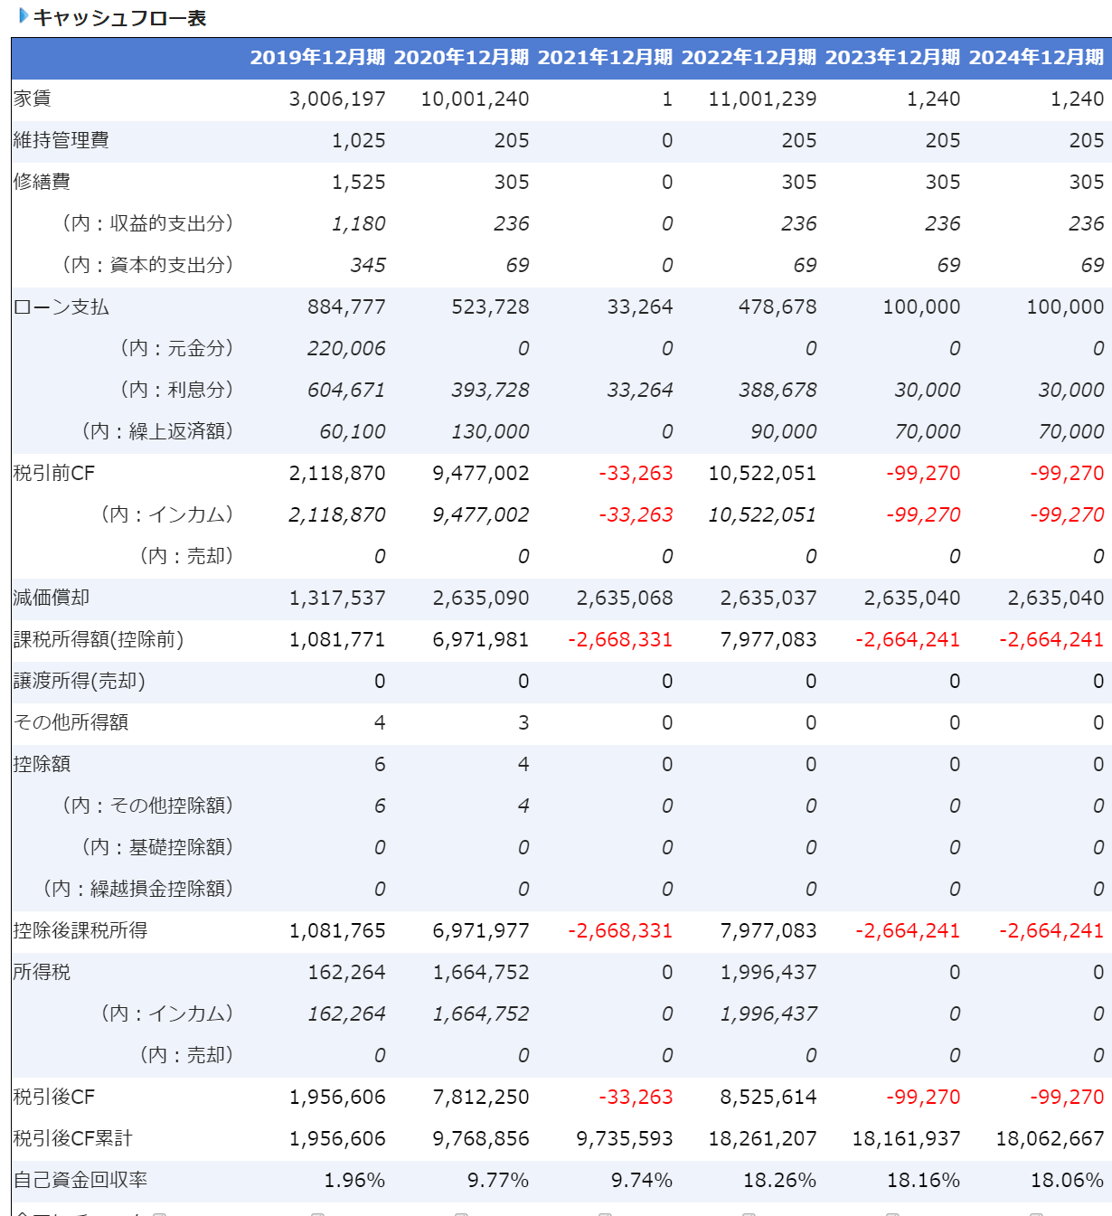
Task: Click the 2024年12月期 column header
Action: [x=1036, y=58]
